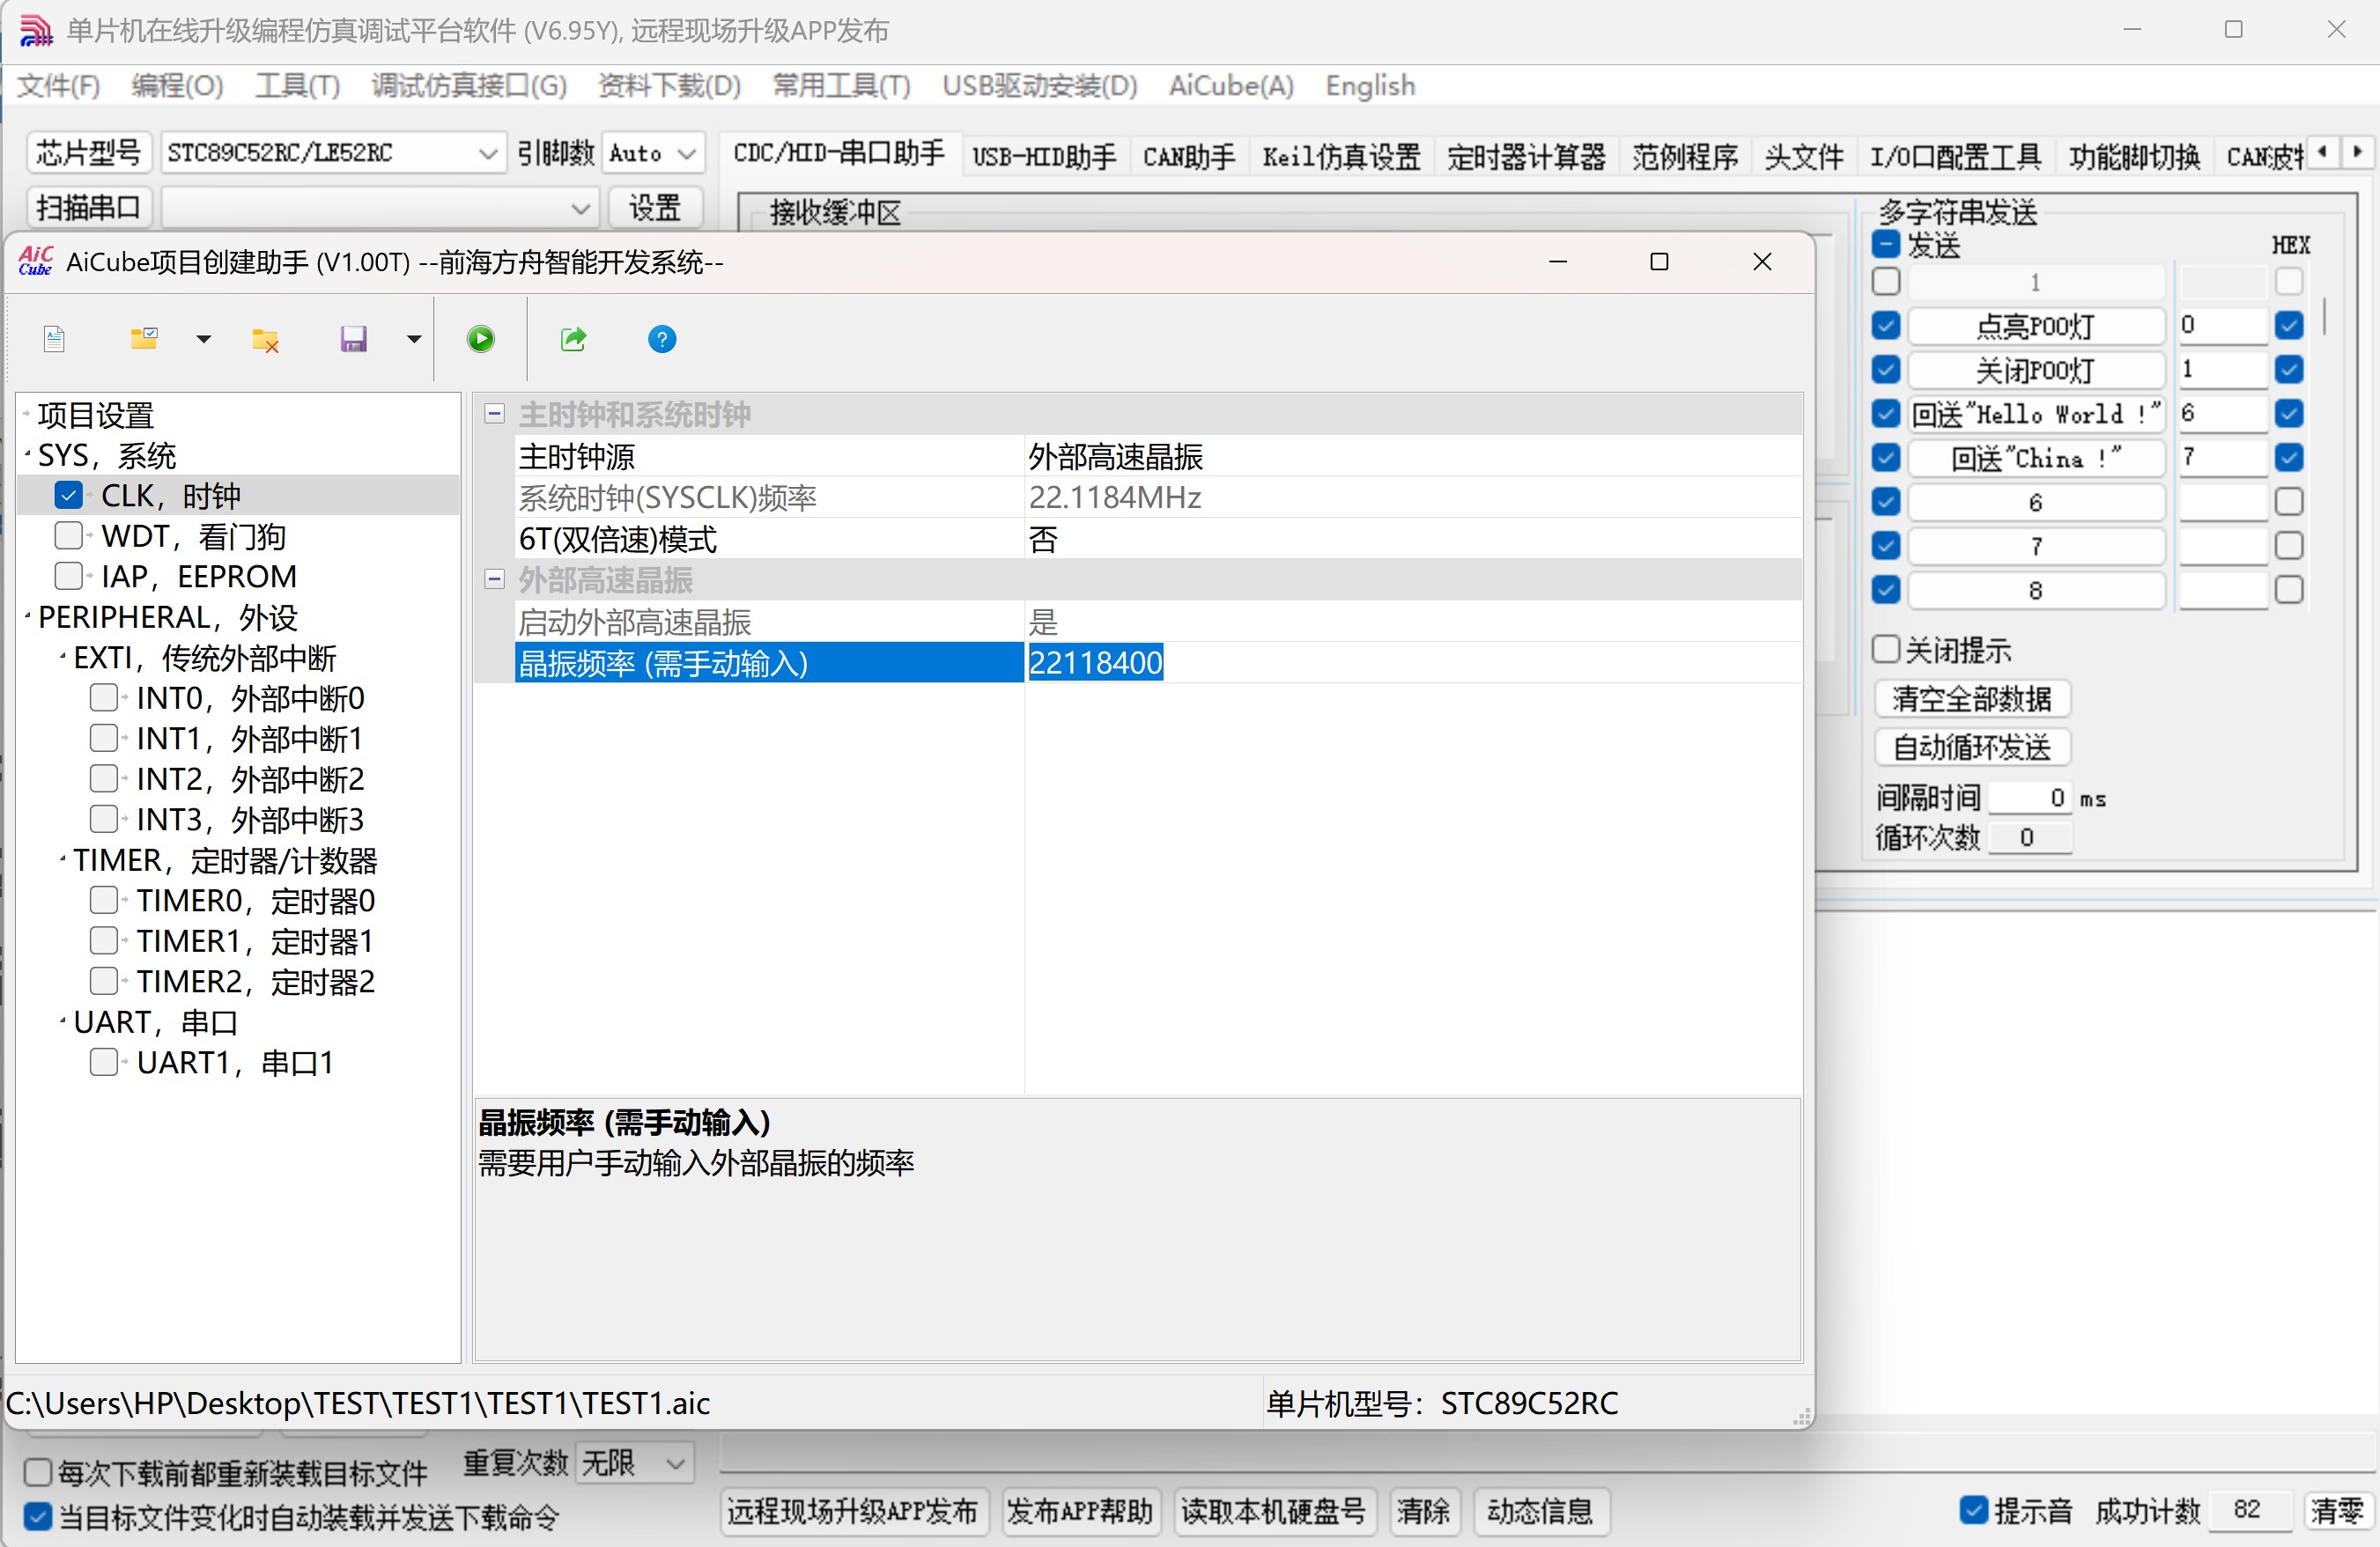The image size is (2380, 1547).
Task: Toggle HEX checkbox for 点亮P00灯 row
Action: [2289, 325]
